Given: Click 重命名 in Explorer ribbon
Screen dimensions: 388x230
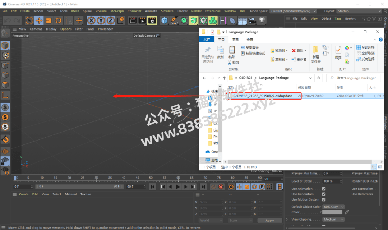Looking at the screenshot, I should click(299, 59).
